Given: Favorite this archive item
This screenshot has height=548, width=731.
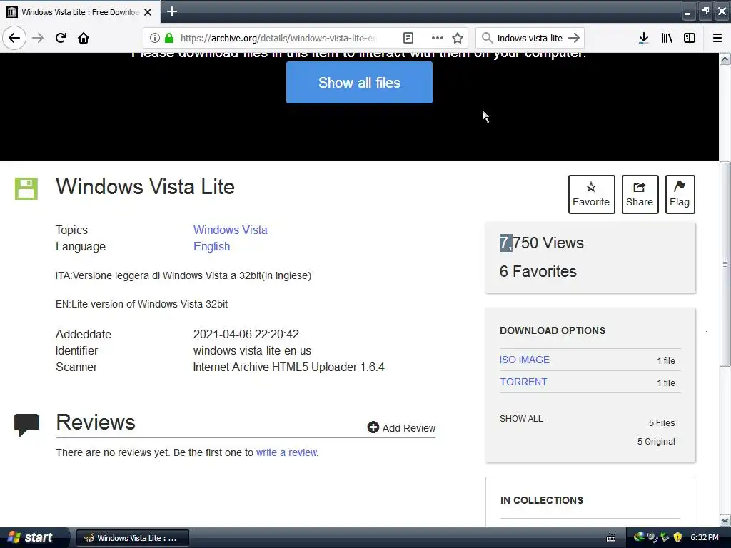Looking at the screenshot, I should tap(591, 194).
